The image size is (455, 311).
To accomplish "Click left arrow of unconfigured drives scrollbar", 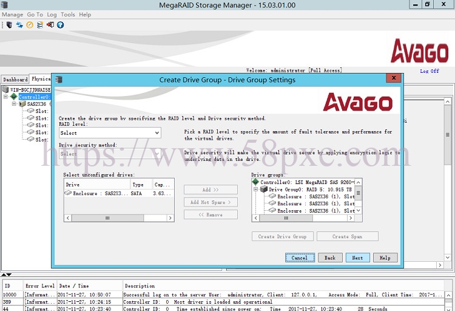I will pyautogui.click(x=68, y=218).
